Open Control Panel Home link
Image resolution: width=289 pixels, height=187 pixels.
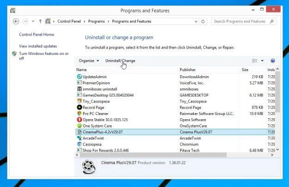(36, 35)
